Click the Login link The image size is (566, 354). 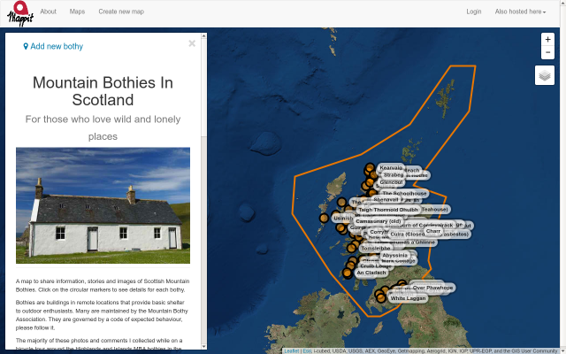tap(474, 12)
